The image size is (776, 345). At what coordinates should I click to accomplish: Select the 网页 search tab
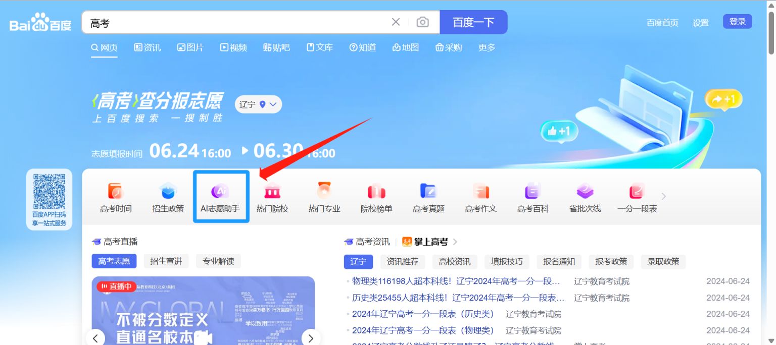coord(104,47)
